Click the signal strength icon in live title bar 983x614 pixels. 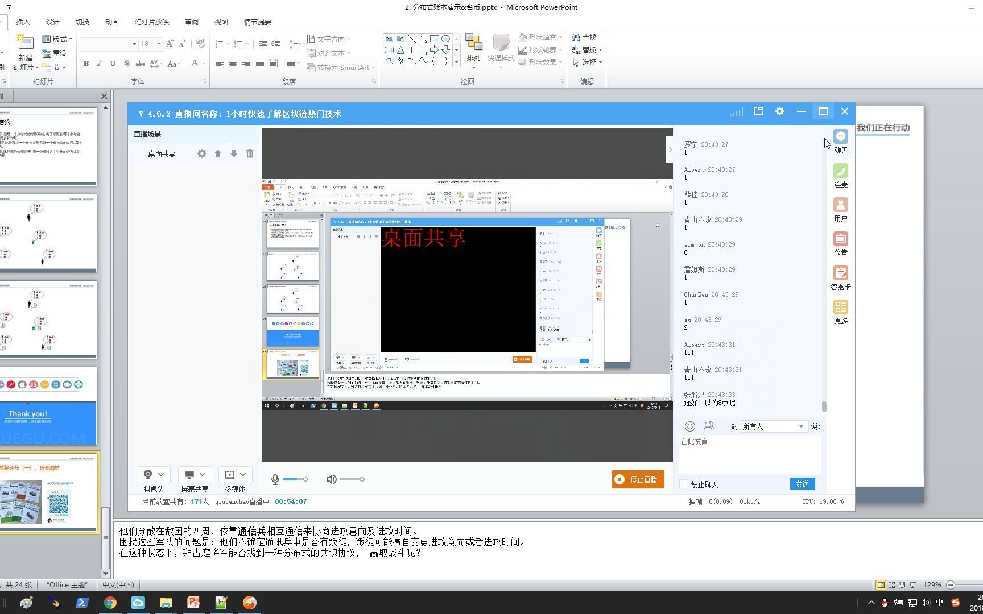737,112
